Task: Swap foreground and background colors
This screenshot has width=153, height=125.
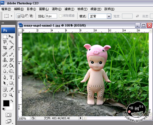Action: (x=12, y=101)
